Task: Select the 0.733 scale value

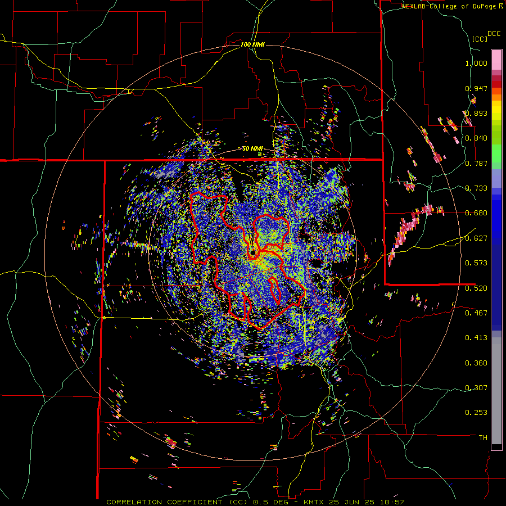Action: [x=476, y=188]
